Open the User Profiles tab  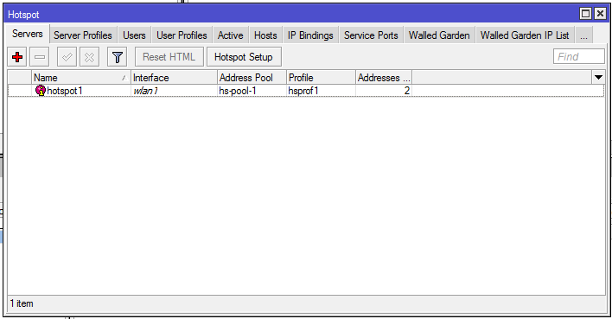click(182, 35)
